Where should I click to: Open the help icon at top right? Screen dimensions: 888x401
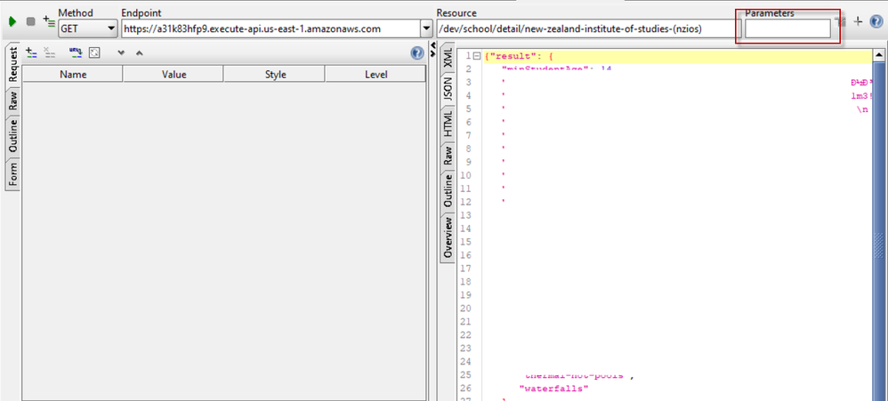tap(876, 21)
